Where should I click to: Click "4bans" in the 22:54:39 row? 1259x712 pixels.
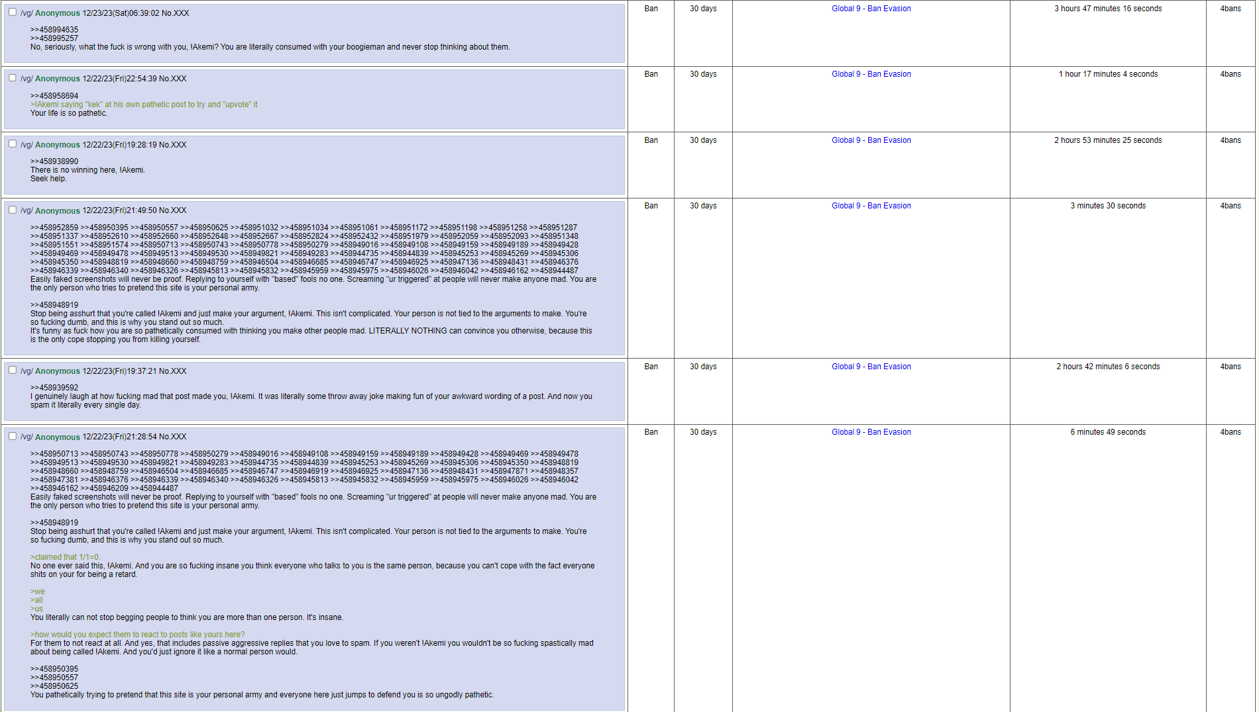pos(1231,74)
